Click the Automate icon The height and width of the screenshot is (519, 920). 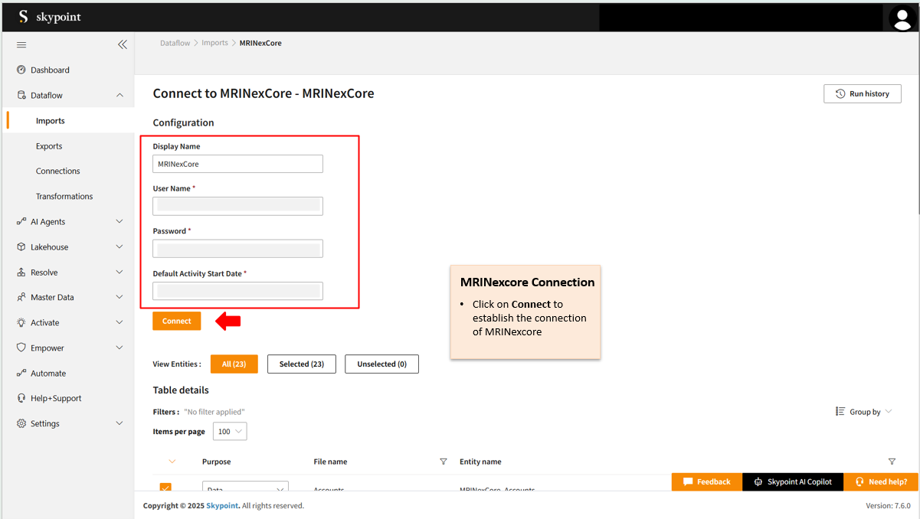click(21, 373)
